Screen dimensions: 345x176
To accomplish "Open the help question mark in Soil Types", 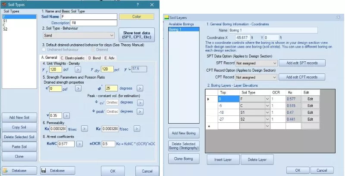I will tap(138, 5).
